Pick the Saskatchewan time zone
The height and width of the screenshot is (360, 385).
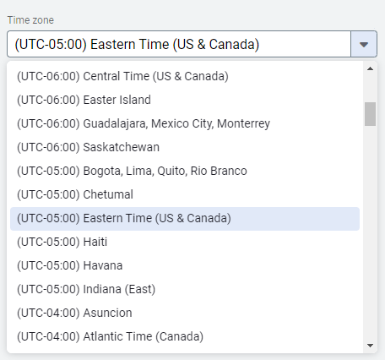[x=185, y=147]
